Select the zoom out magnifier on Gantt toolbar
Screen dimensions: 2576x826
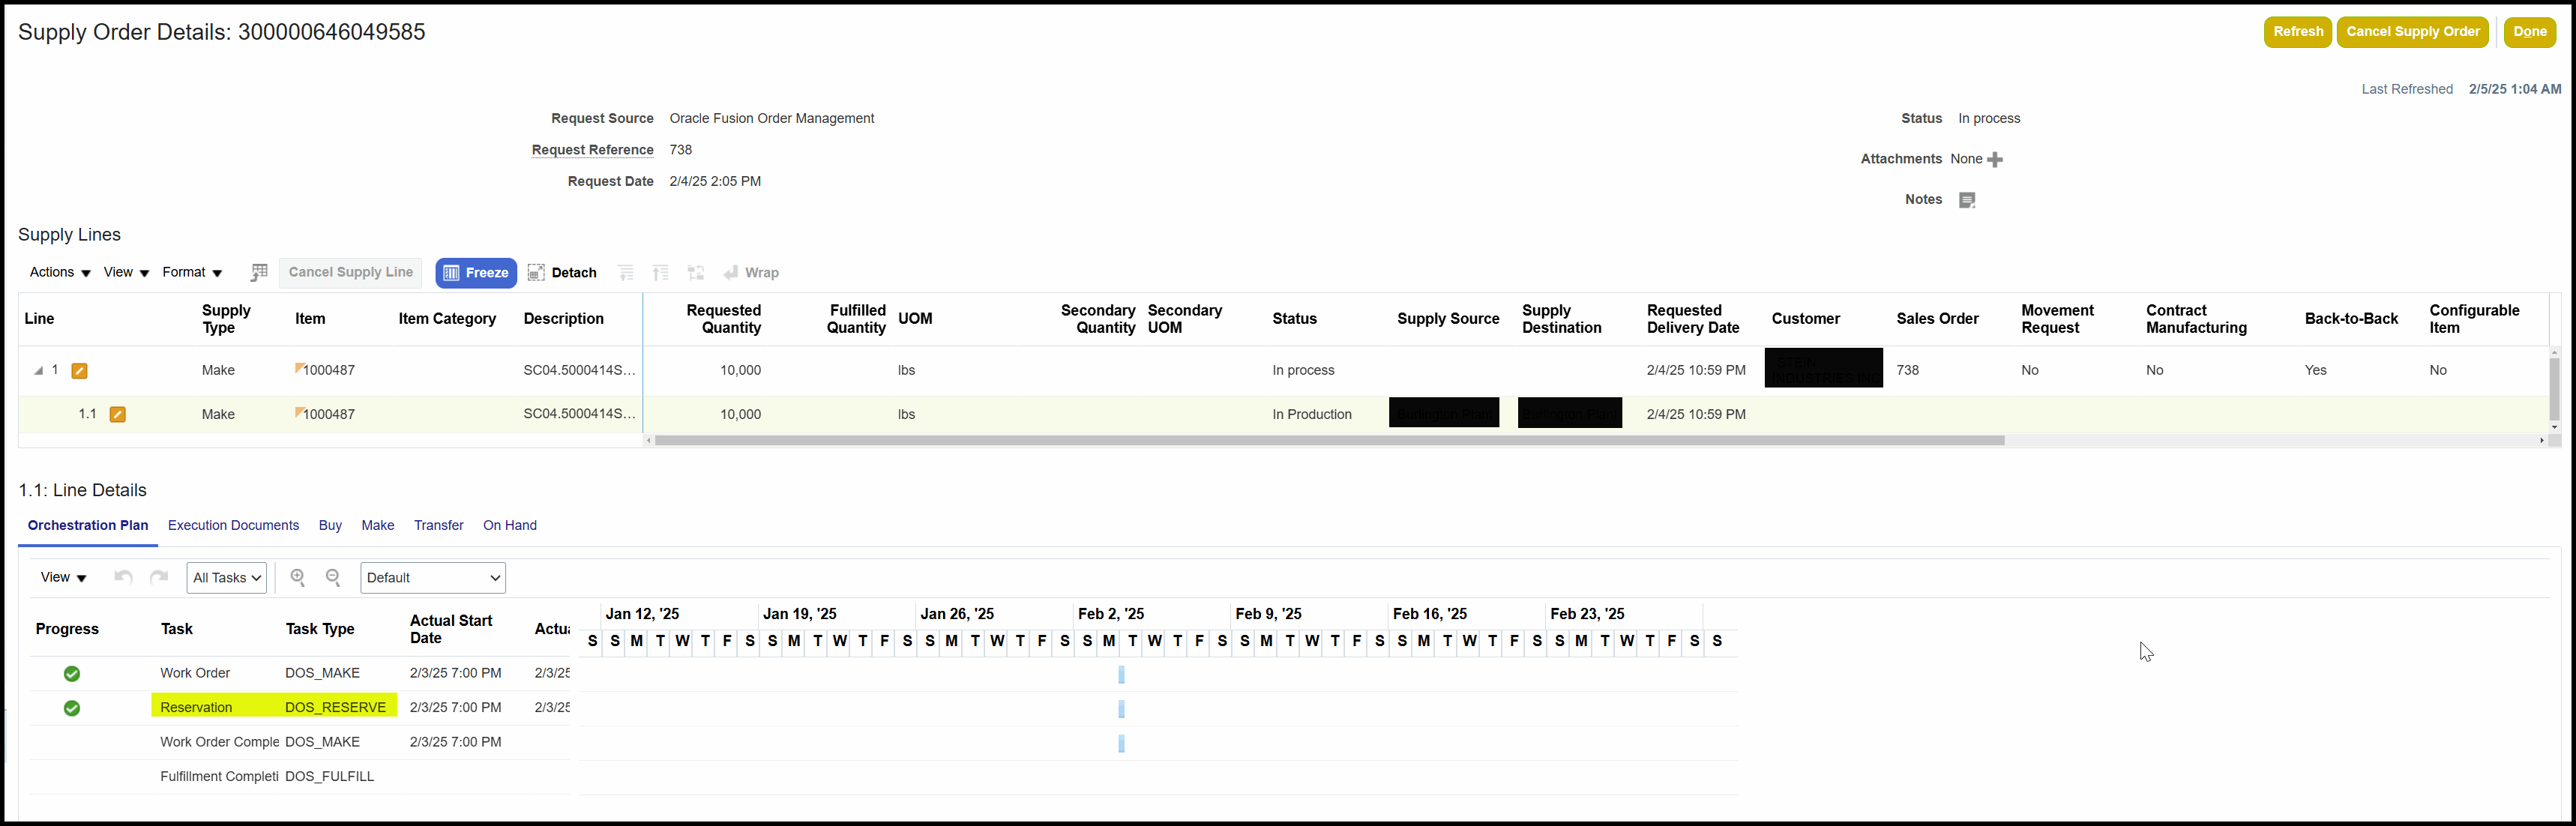pos(333,577)
